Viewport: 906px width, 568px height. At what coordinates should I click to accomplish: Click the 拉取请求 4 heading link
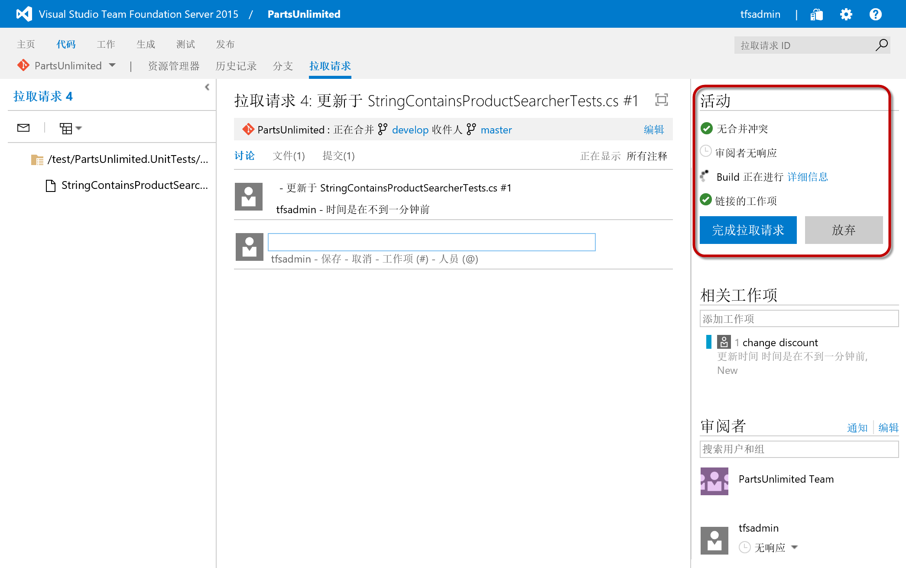tap(42, 96)
